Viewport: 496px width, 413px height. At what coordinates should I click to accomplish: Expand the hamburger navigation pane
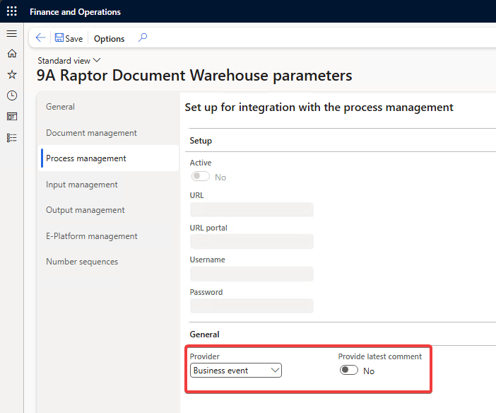(11, 34)
